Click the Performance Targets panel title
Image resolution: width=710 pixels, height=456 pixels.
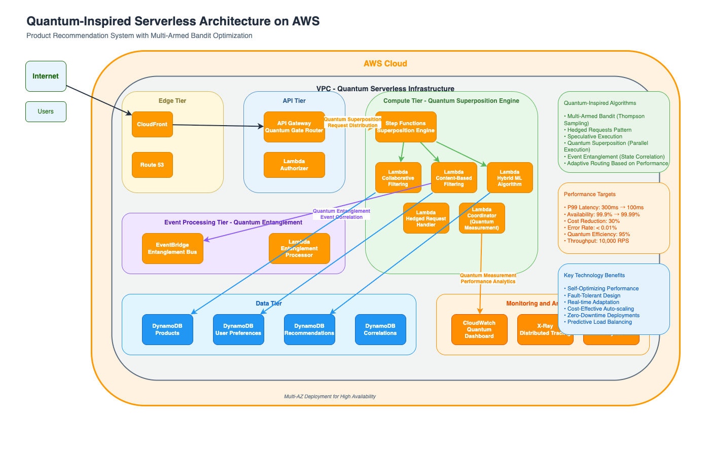[590, 194]
